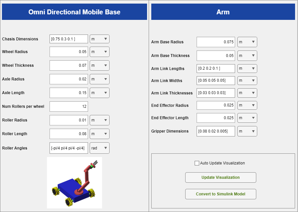The height and width of the screenshot is (212, 298).
Task: Click the Roller Length input field
Action: tap(69, 134)
